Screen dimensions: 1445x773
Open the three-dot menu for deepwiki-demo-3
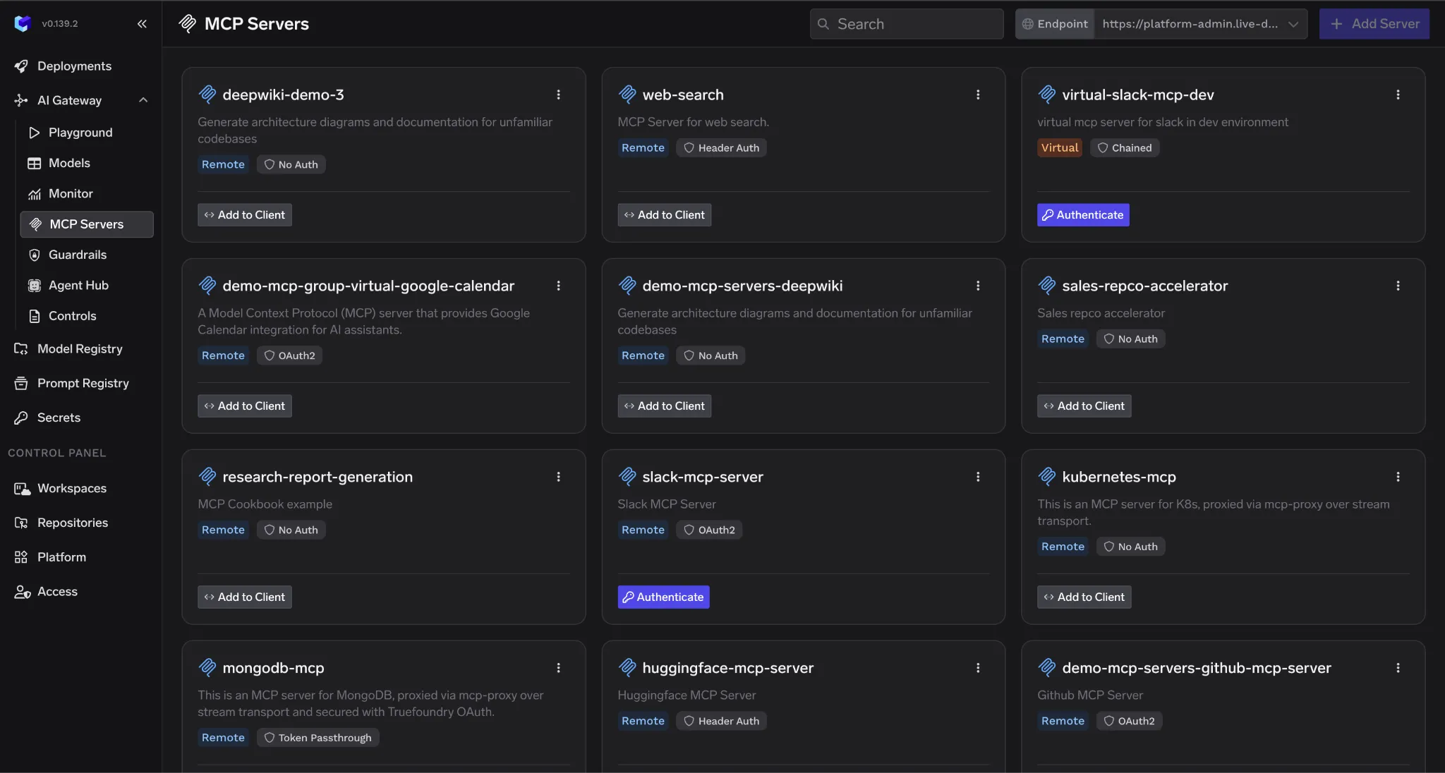click(558, 95)
